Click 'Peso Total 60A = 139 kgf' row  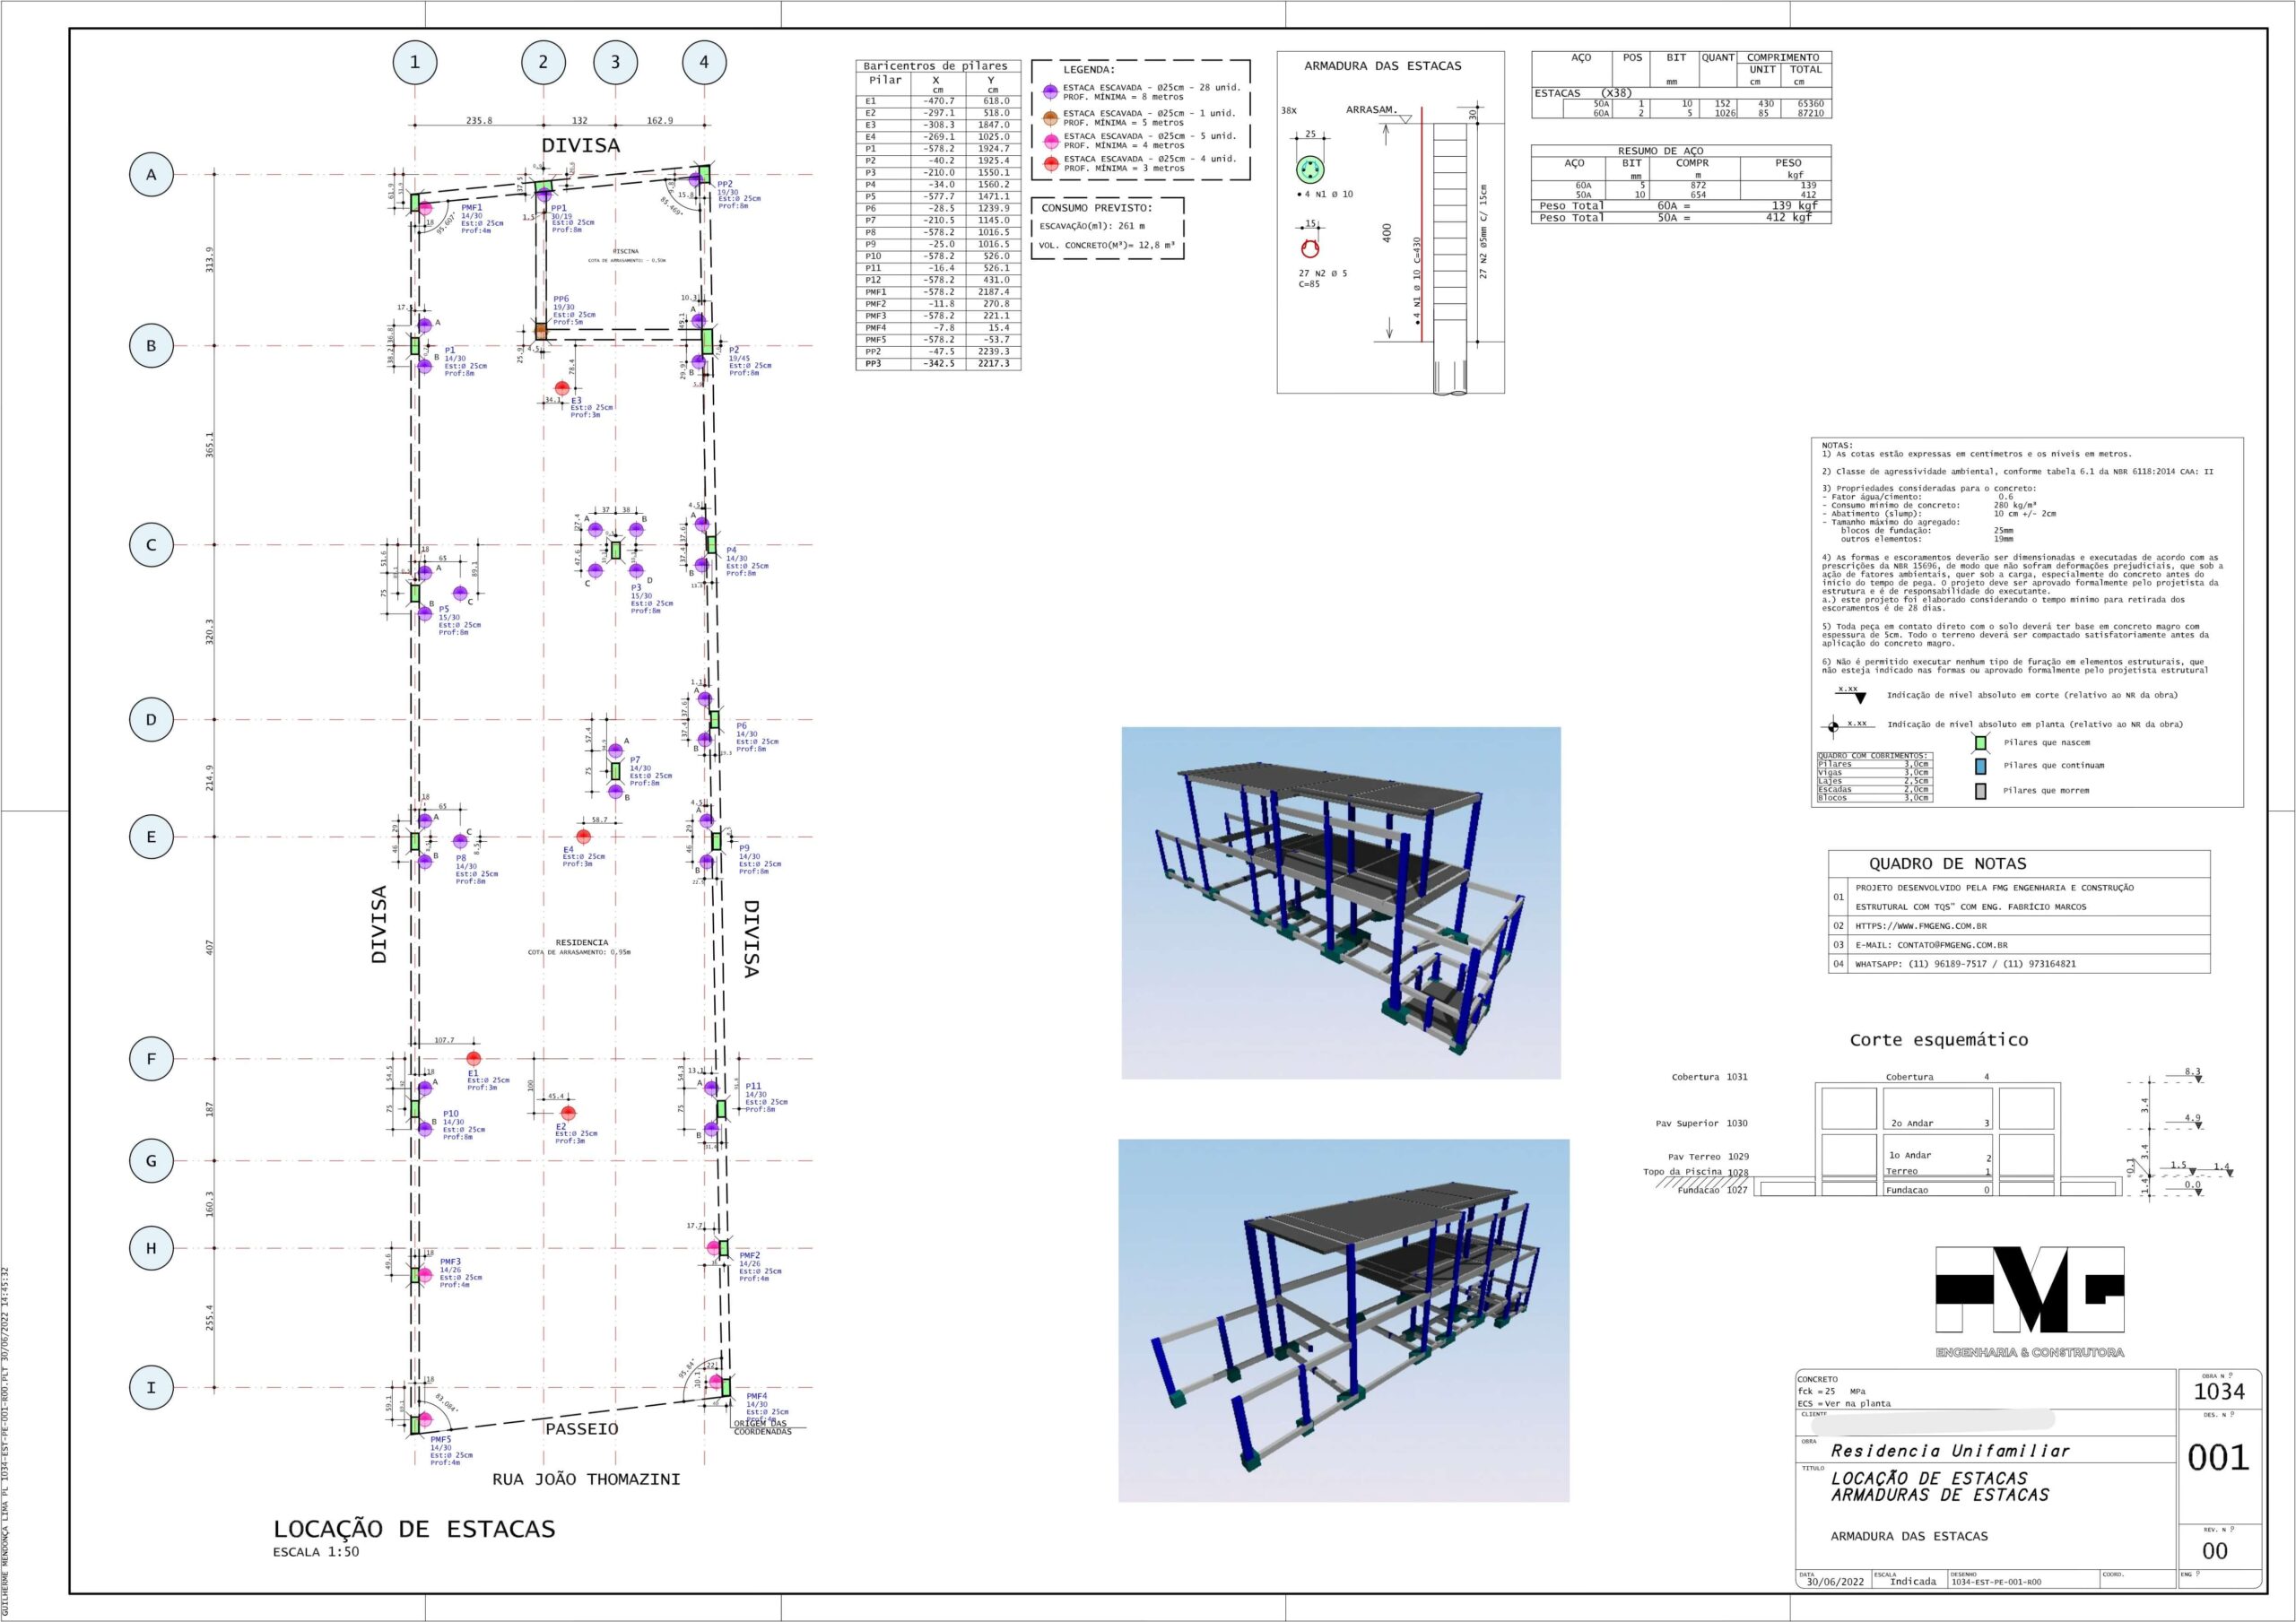point(1680,205)
